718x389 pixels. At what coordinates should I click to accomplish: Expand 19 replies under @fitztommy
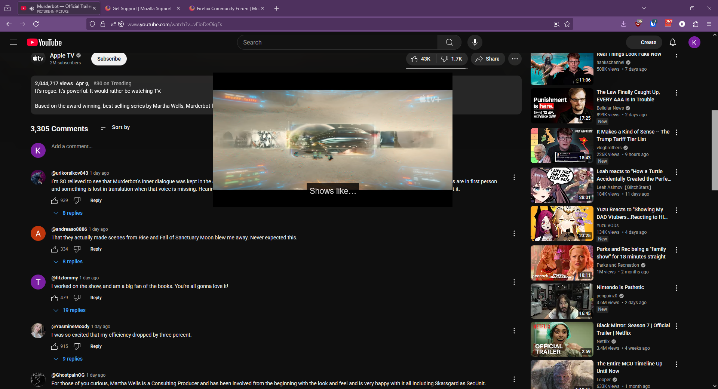[70, 310]
